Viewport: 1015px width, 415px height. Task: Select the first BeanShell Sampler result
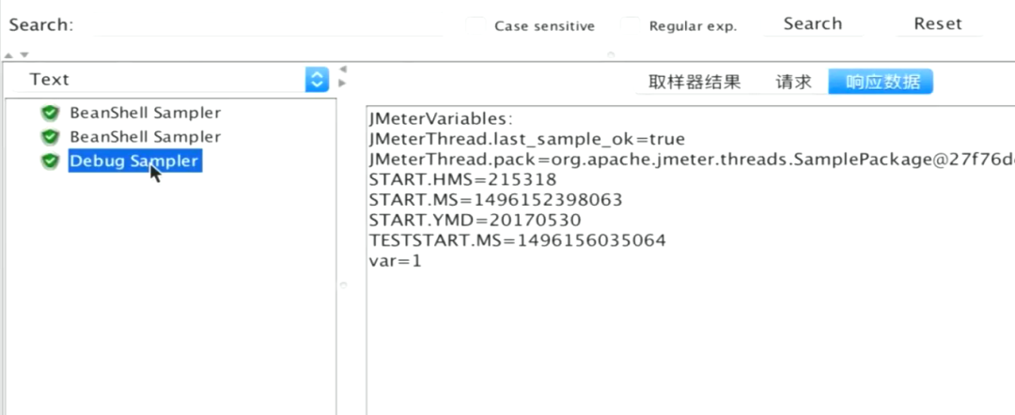[145, 113]
